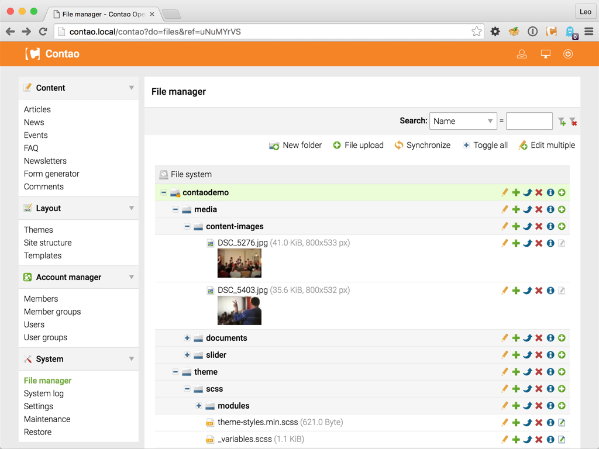Toggle all folders open or closed
The width and height of the screenshot is (599, 449).
(485, 145)
